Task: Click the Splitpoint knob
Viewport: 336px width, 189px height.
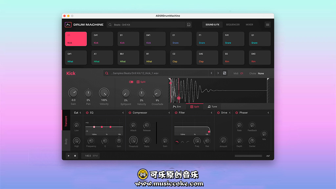Action: point(126,93)
